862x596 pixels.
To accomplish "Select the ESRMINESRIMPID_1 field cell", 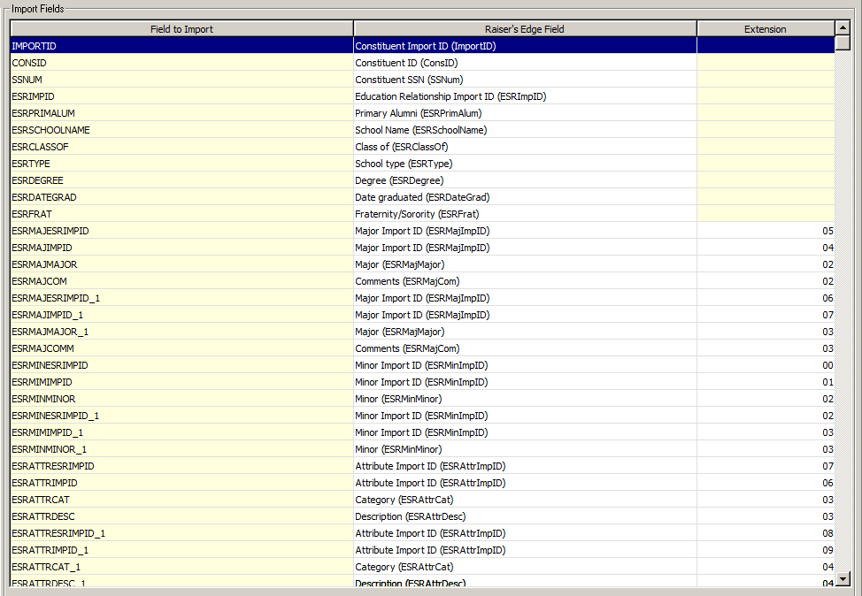I will tap(181, 416).
